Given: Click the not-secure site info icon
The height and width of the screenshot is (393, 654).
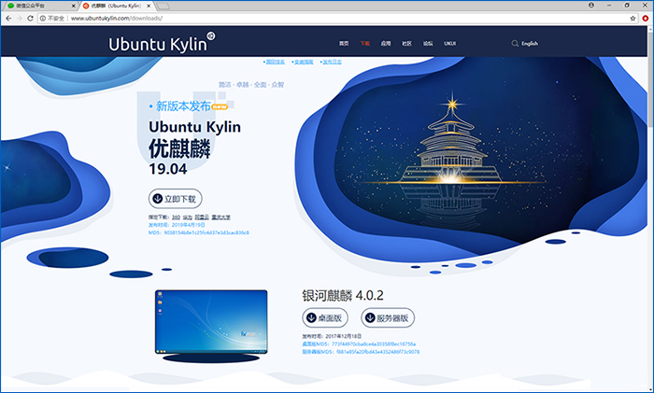Looking at the screenshot, I should click(x=43, y=19).
